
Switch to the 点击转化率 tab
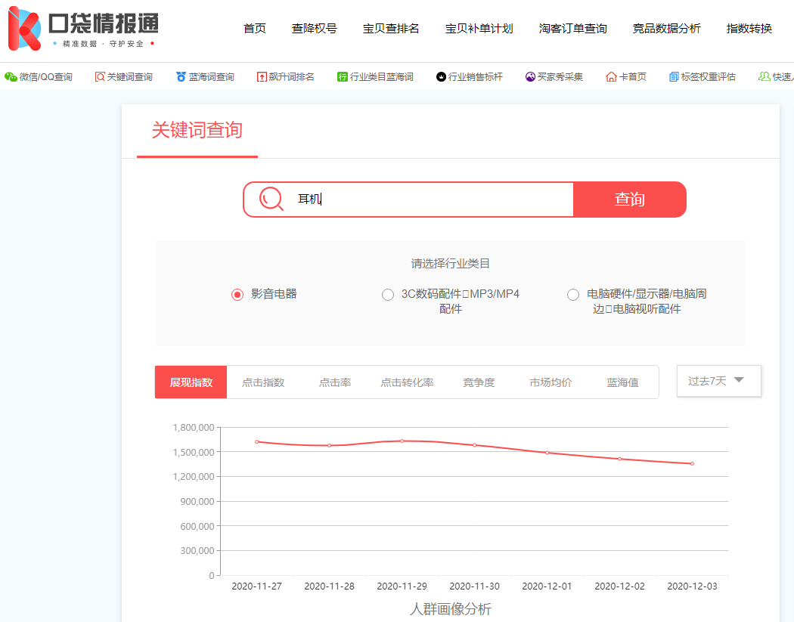[x=407, y=382]
